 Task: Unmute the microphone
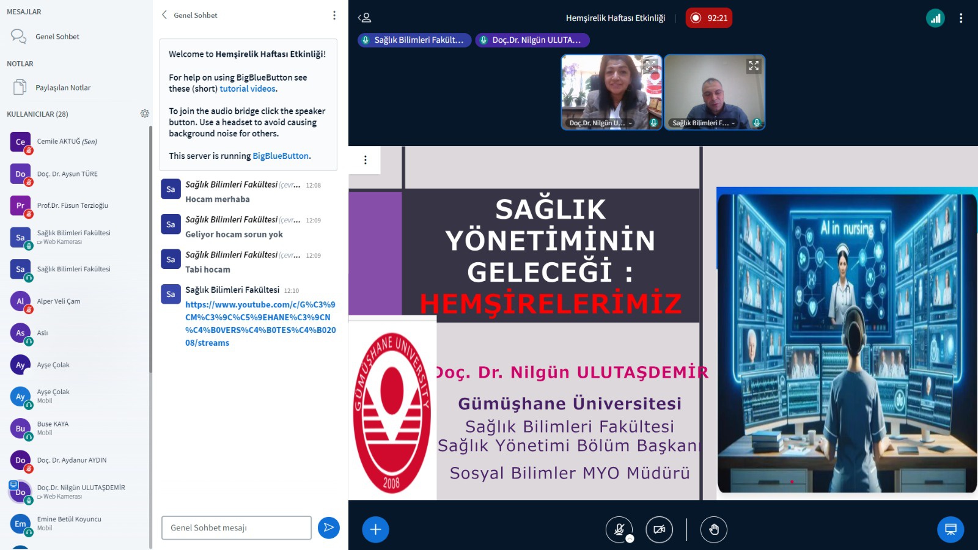619,529
